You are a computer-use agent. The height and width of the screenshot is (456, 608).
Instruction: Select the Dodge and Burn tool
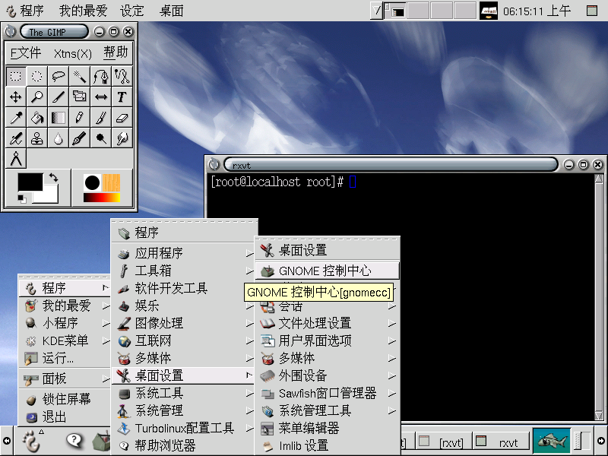101,138
